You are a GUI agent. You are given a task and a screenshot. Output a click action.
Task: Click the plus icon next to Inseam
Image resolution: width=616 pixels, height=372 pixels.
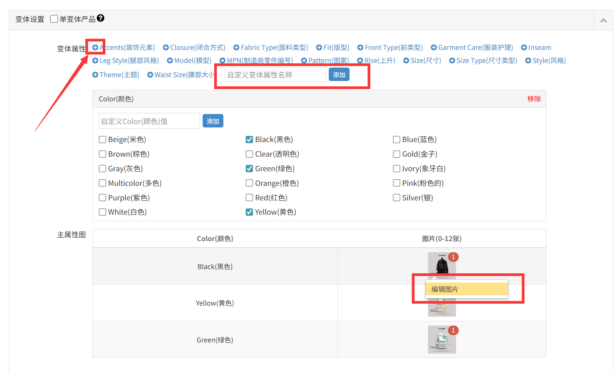(524, 48)
